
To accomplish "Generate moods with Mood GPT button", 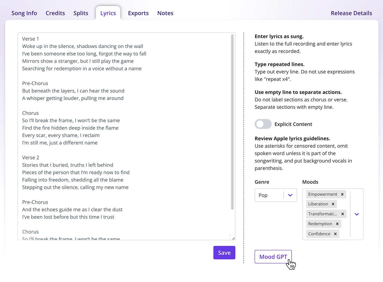I will point(273,257).
